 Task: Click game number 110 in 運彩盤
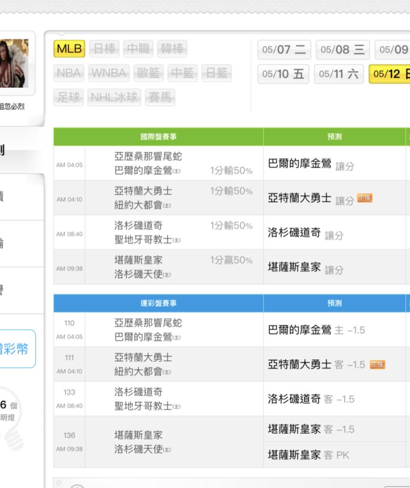point(69,324)
